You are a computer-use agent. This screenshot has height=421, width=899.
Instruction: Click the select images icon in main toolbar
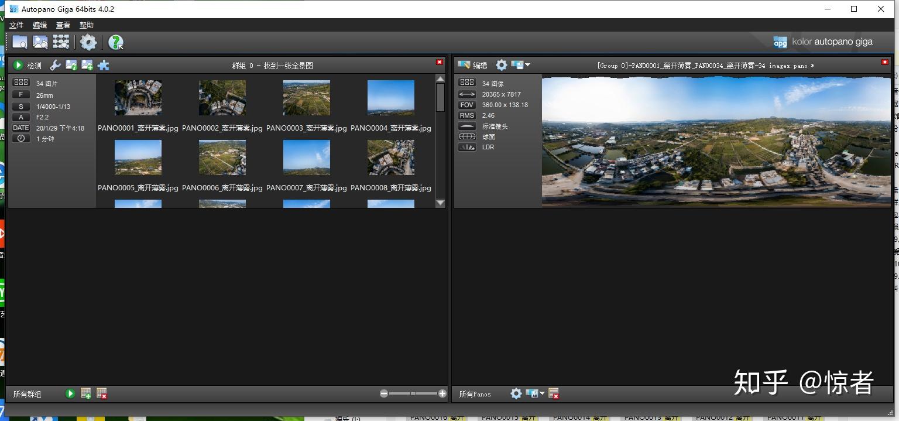point(40,42)
